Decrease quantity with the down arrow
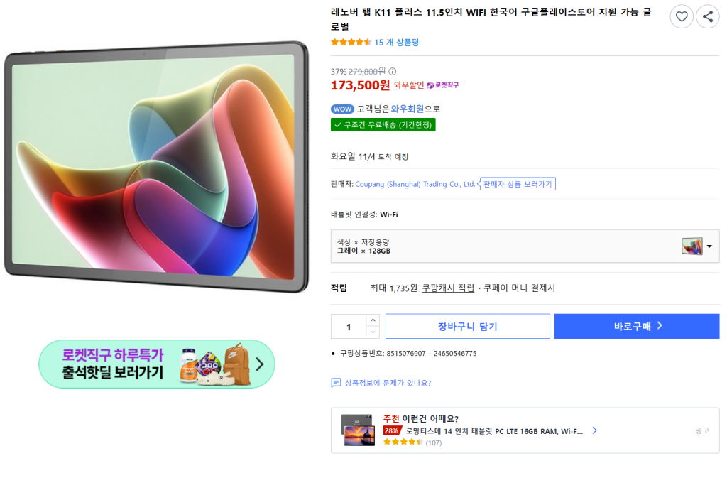 pyautogui.click(x=373, y=332)
